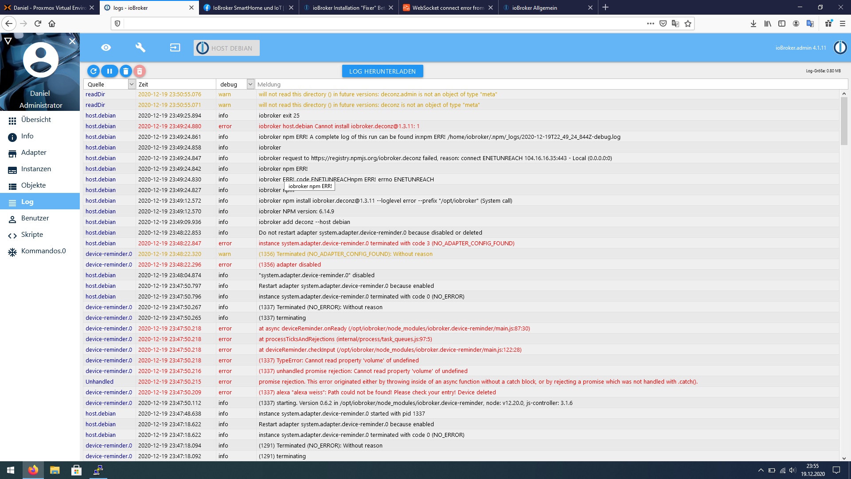Pause log output updates
The image size is (851, 479).
click(109, 71)
